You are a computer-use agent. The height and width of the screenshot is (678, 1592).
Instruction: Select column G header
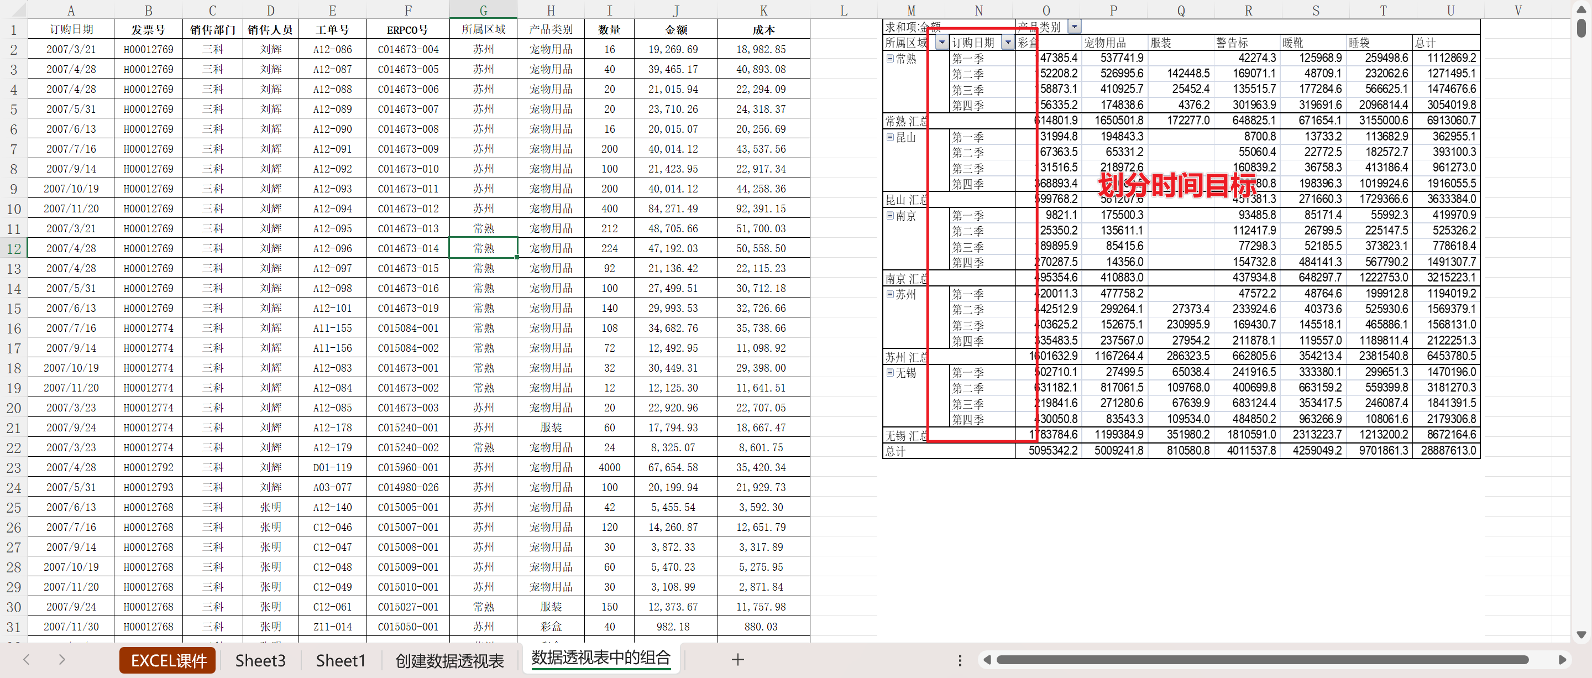pyautogui.click(x=483, y=10)
